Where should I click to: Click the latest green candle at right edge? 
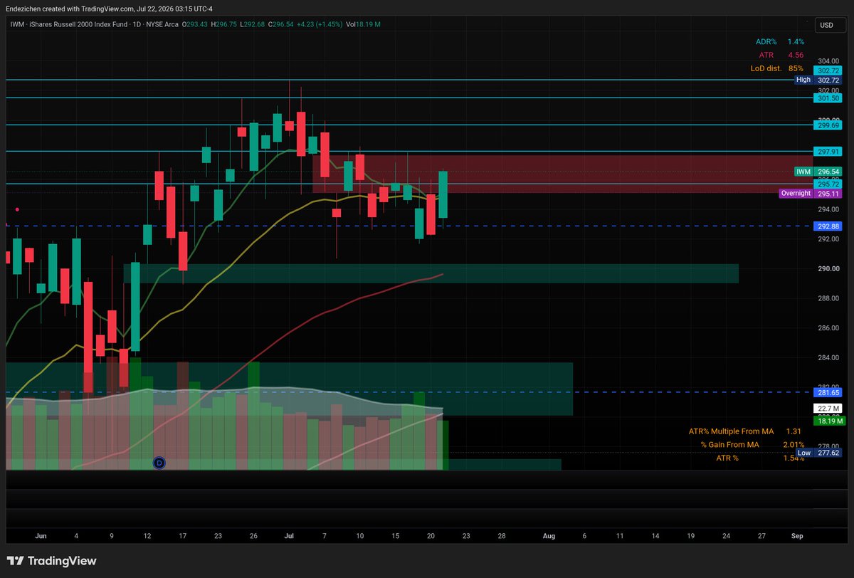coord(443,194)
